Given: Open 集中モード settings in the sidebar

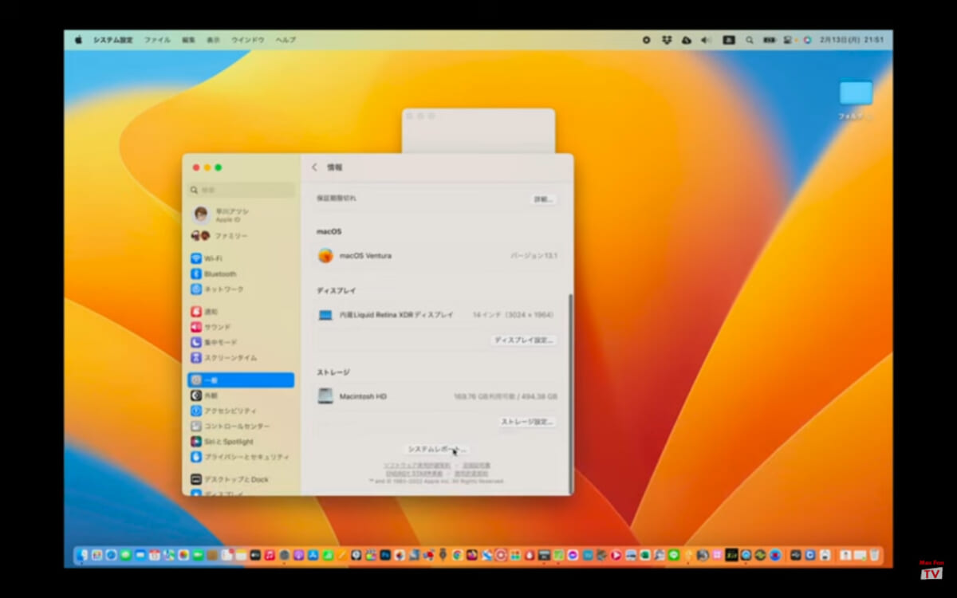Looking at the screenshot, I should (x=241, y=342).
